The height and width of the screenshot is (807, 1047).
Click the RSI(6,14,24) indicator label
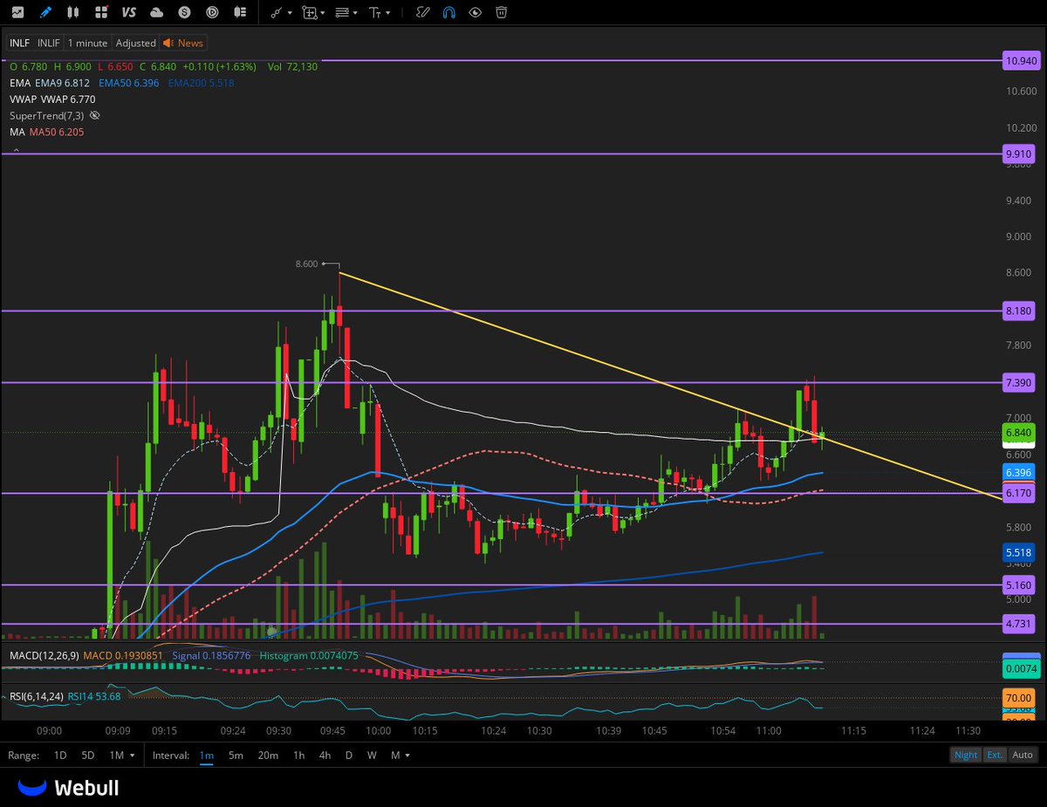(x=37, y=696)
